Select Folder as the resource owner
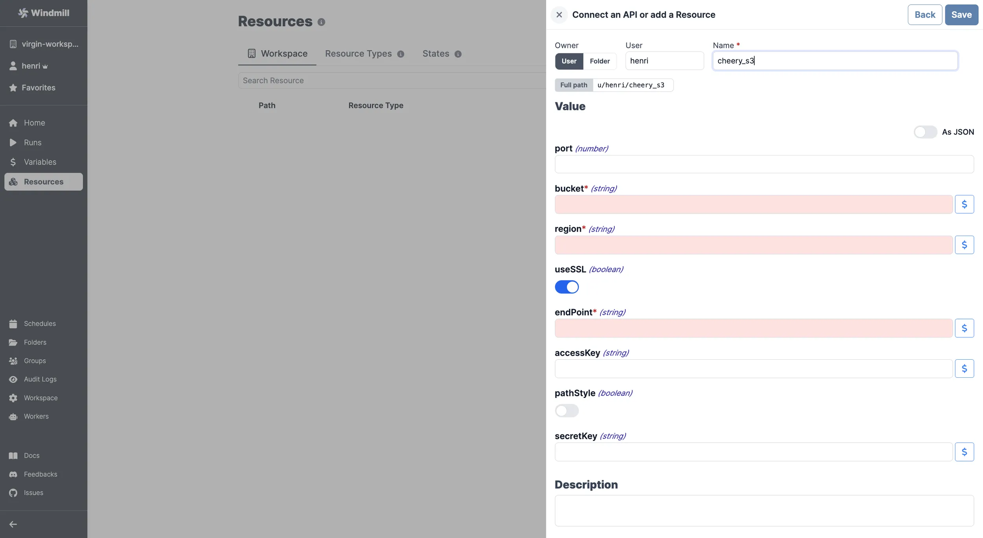Viewport: 983px width, 538px height. coord(599,61)
